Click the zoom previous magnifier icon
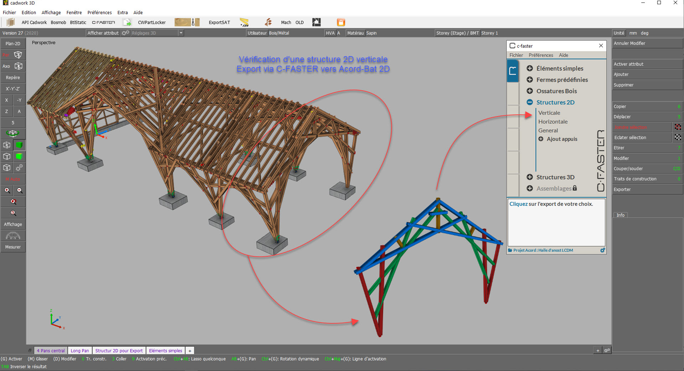Image resolution: width=684 pixels, height=371 pixels. click(13, 202)
